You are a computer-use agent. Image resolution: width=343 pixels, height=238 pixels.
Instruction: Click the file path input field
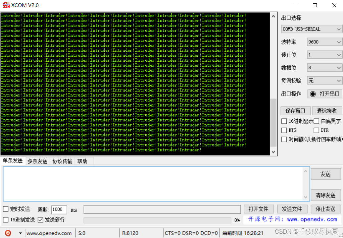tap(162, 209)
